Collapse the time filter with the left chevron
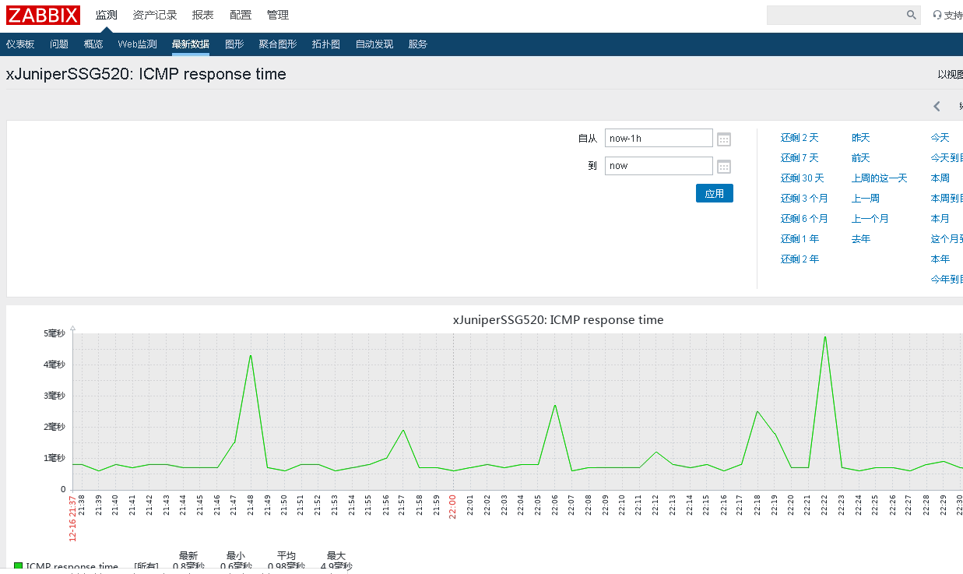Screen dimensions: 963x574 pyautogui.click(x=936, y=106)
